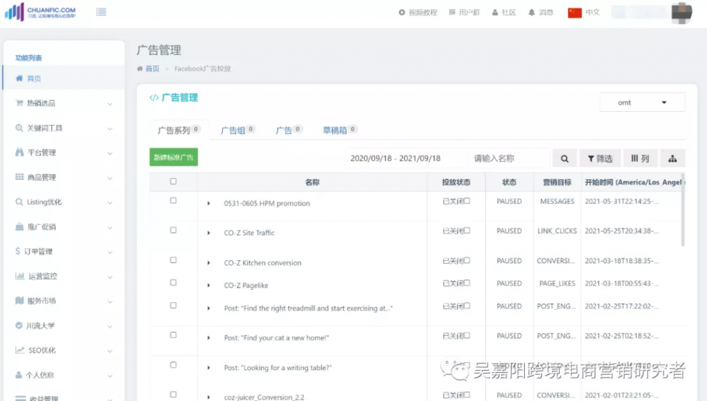Focus the 请输入名称 name search field
Viewport: 707px width, 401px height.
click(x=510, y=158)
